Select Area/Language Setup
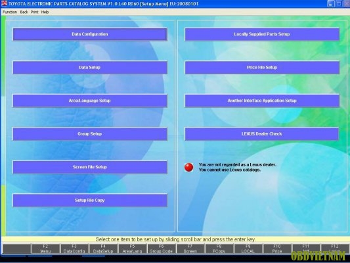The image size is (350, 263). coord(90,101)
